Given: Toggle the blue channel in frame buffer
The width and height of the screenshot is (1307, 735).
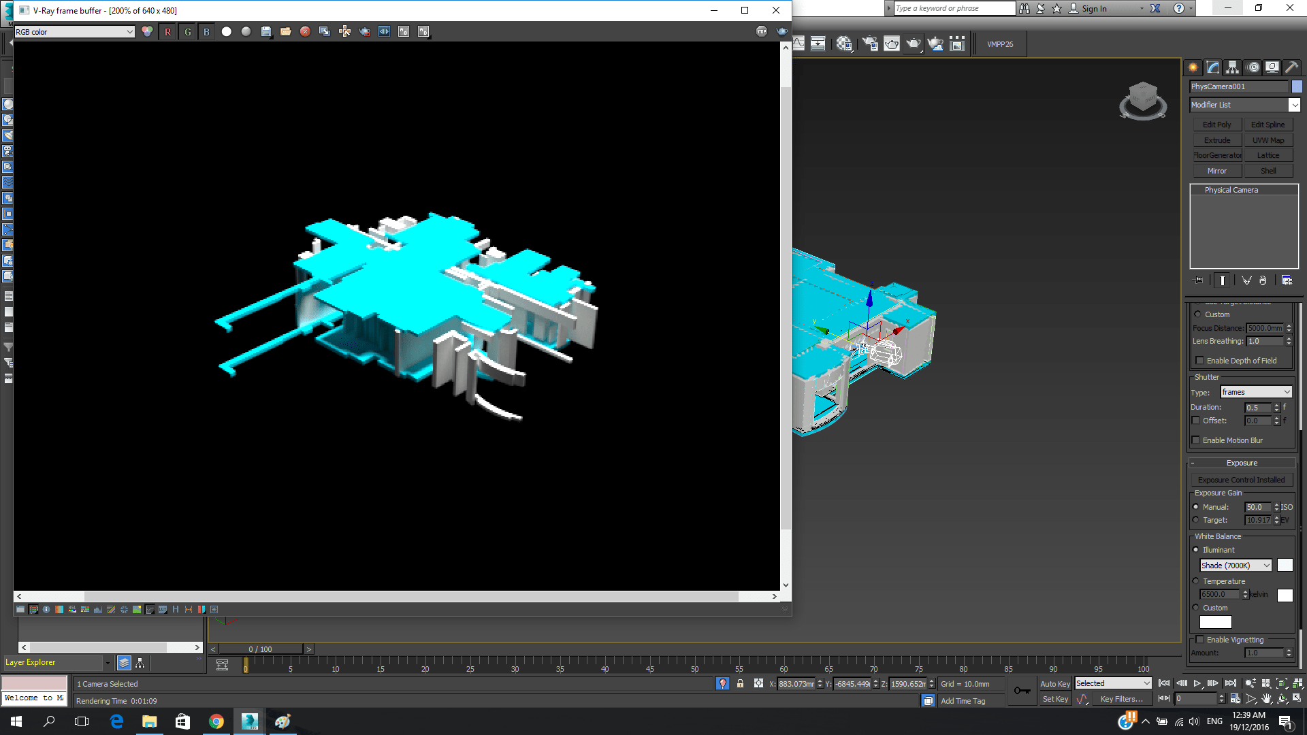Looking at the screenshot, I should [207, 32].
